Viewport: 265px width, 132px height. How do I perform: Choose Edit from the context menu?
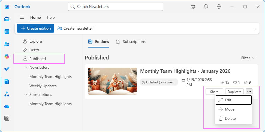pyautogui.click(x=234, y=100)
